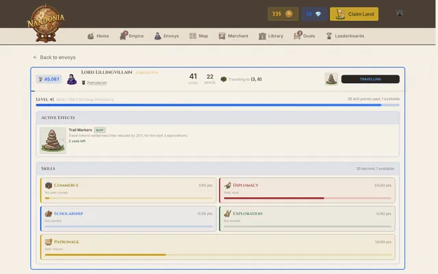Click the Empire icon with notification badge
This screenshot has width=438, height=274.
click(x=123, y=36)
